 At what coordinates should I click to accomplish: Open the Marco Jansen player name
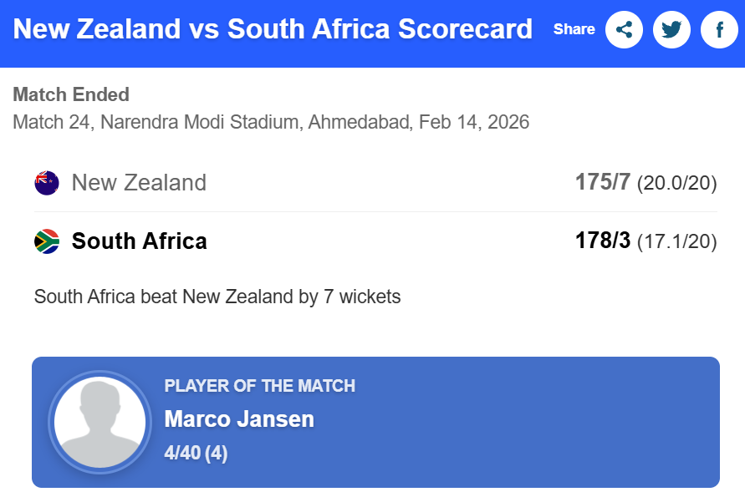[x=239, y=419]
